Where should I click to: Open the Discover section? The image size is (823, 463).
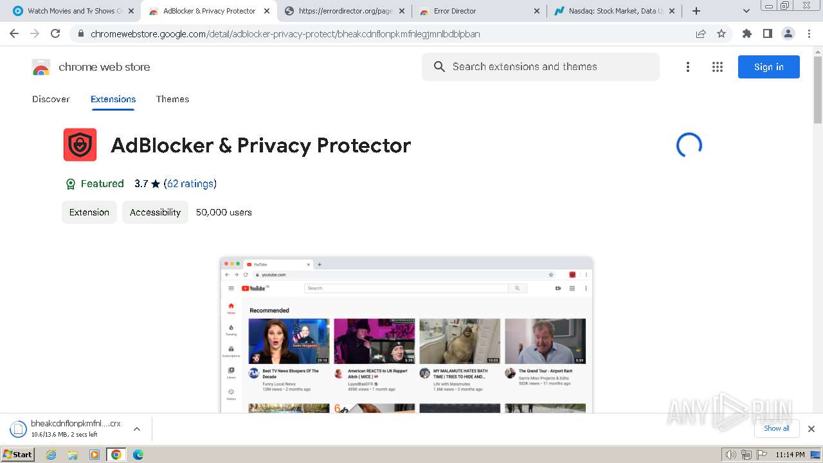click(51, 99)
